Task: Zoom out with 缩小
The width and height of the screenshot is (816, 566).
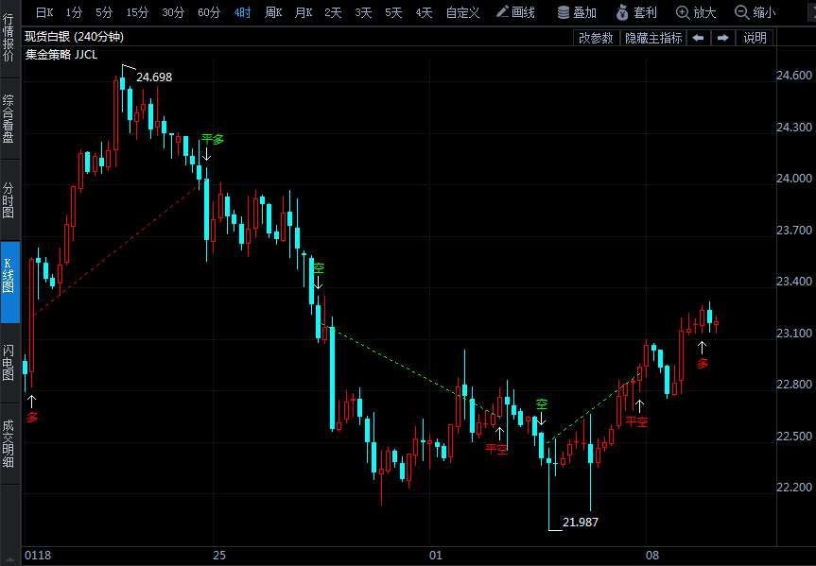Action: (x=755, y=12)
